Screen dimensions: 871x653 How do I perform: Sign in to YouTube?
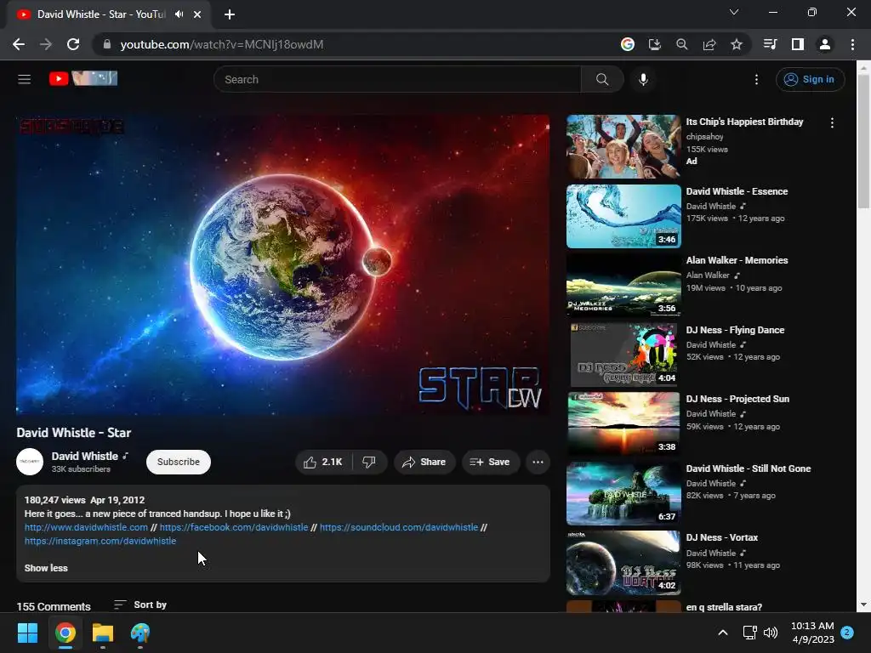point(810,79)
